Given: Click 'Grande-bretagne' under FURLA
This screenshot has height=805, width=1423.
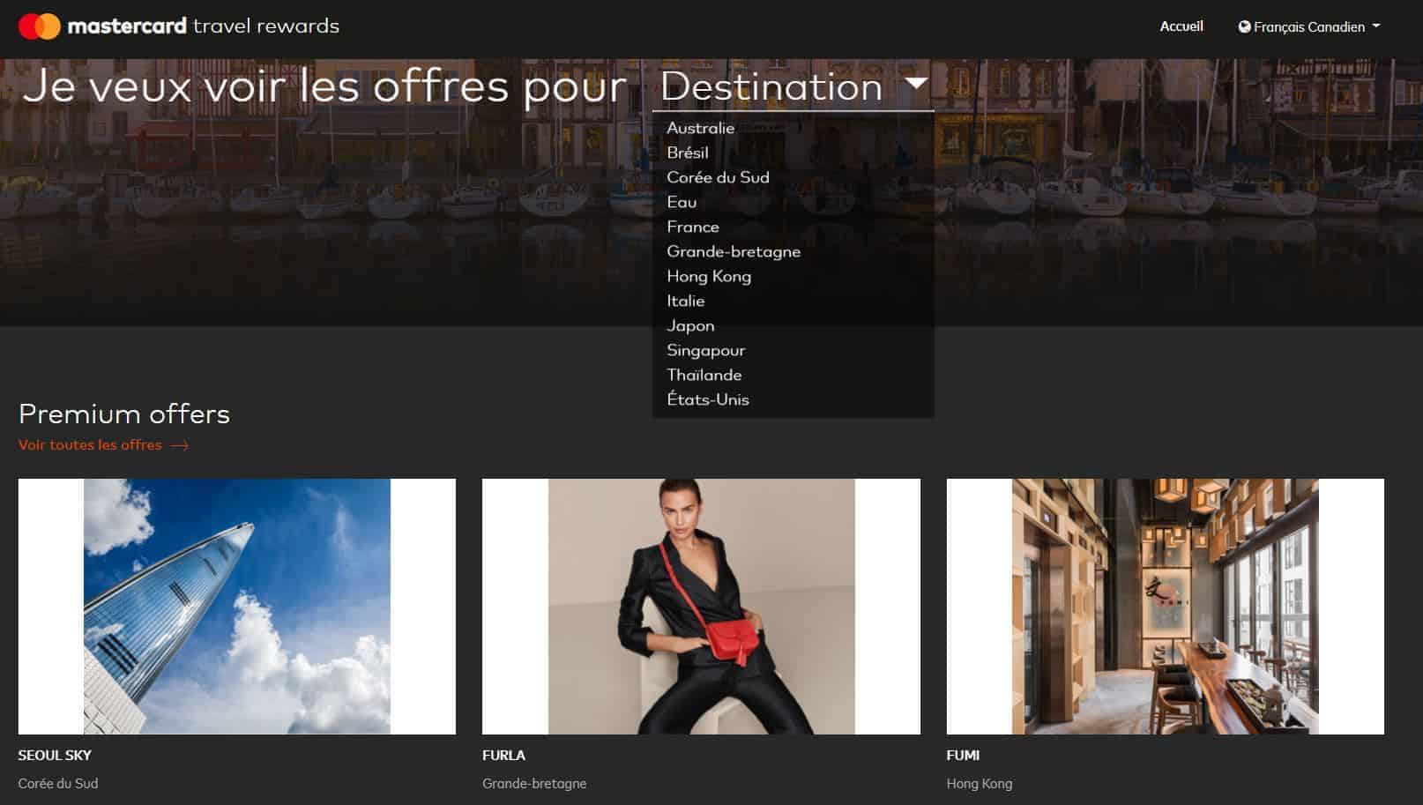Looking at the screenshot, I should (534, 784).
